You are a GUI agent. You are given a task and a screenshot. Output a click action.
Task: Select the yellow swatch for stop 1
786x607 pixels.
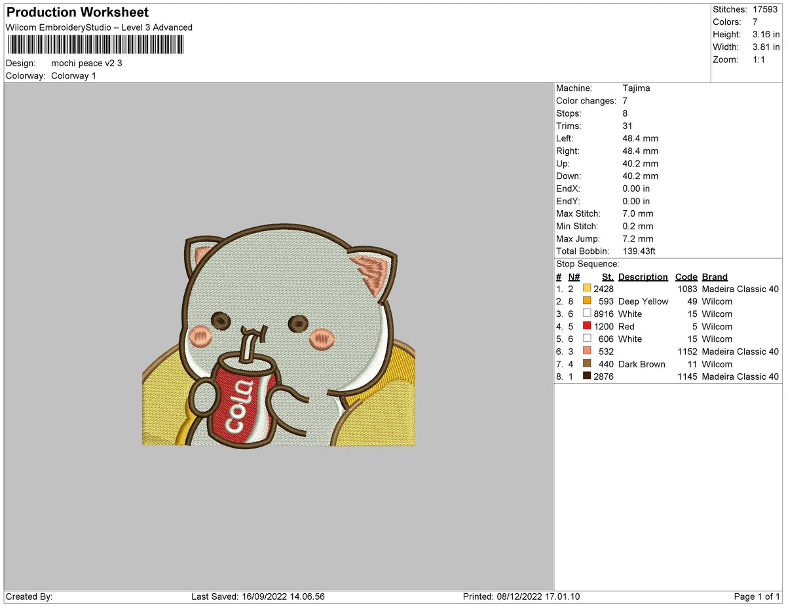coord(587,289)
